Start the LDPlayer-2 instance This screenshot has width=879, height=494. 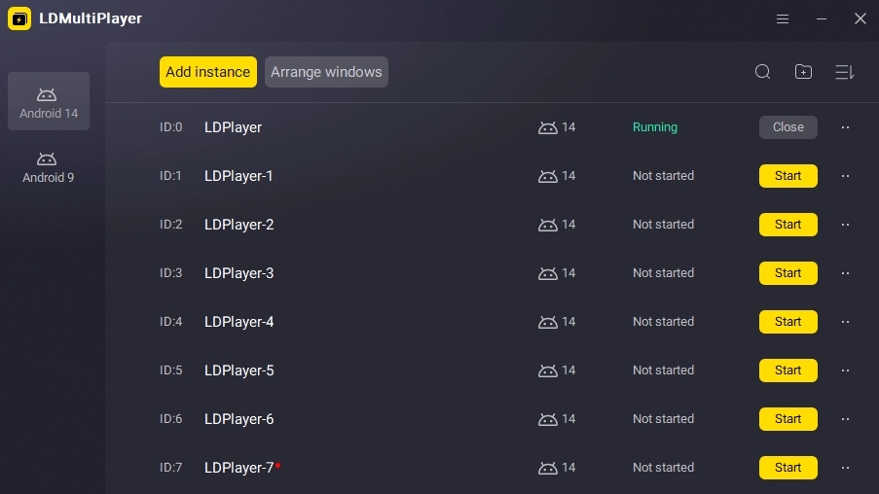coord(788,225)
